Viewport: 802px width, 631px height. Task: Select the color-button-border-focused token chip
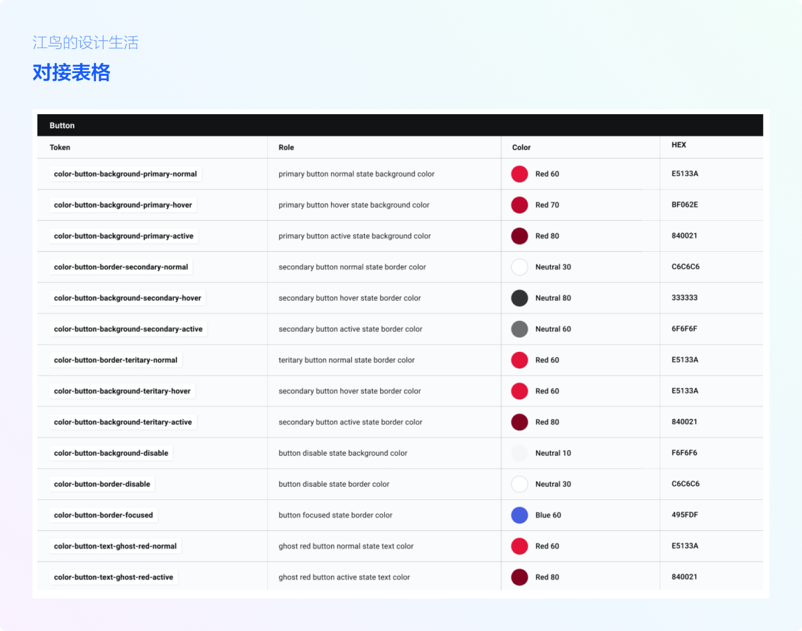point(103,515)
